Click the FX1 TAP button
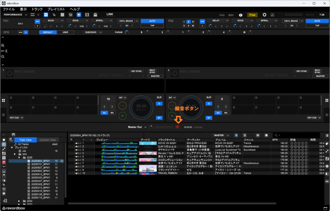Viewport: 330px width, 211px height. (x=152, y=25)
